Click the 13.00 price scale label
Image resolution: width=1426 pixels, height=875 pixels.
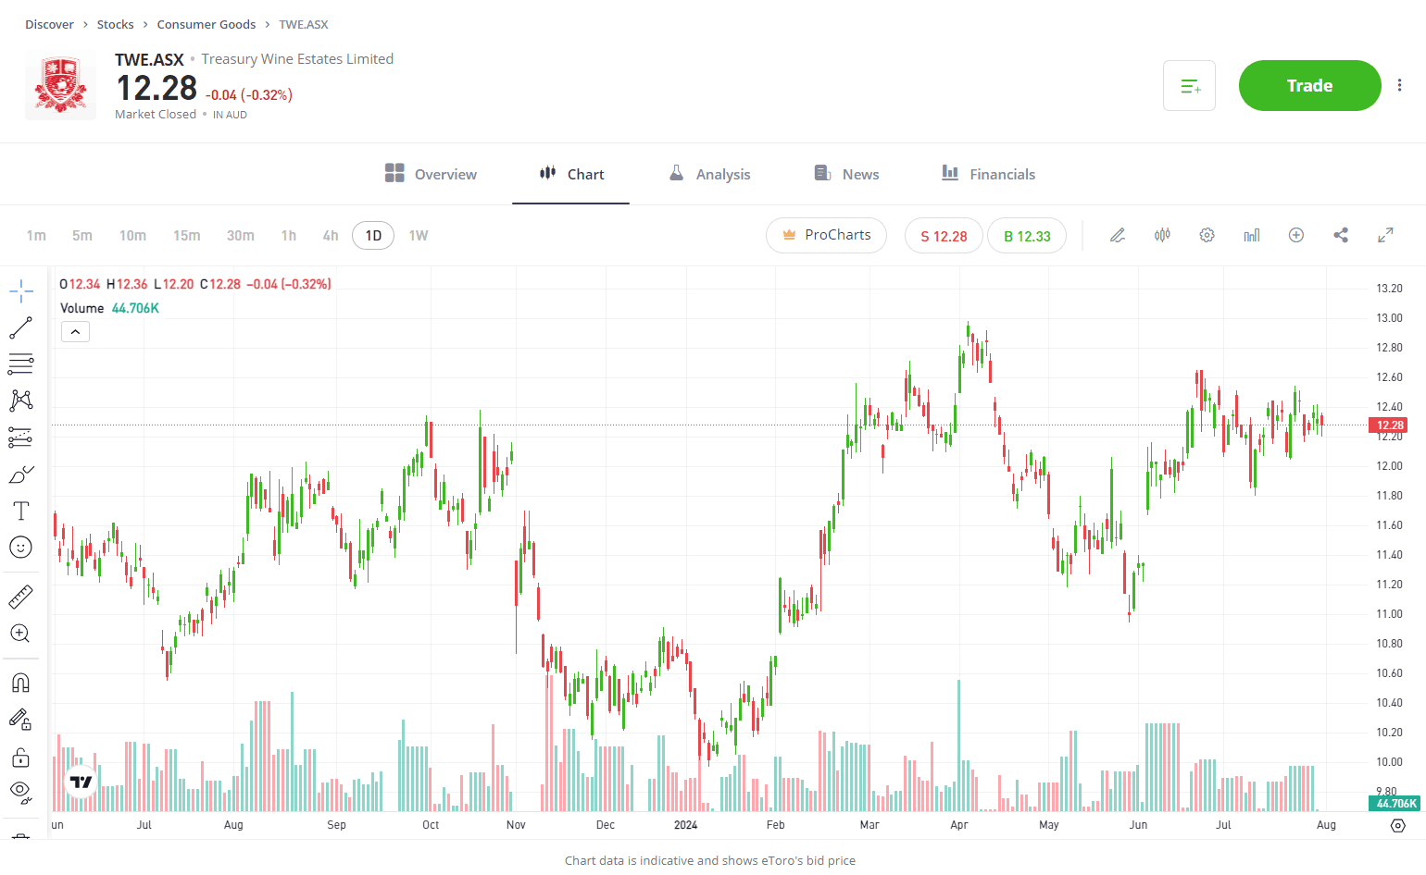click(x=1389, y=318)
